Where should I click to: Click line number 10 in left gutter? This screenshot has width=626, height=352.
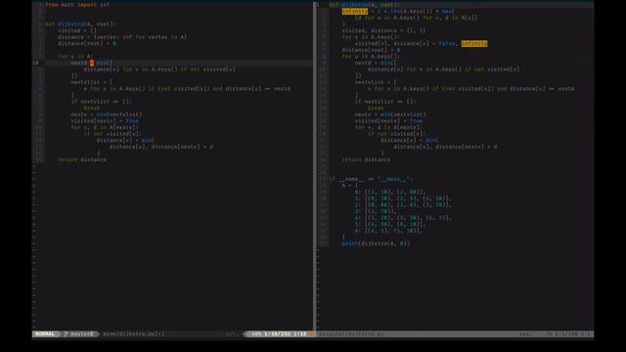click(35, 63)
